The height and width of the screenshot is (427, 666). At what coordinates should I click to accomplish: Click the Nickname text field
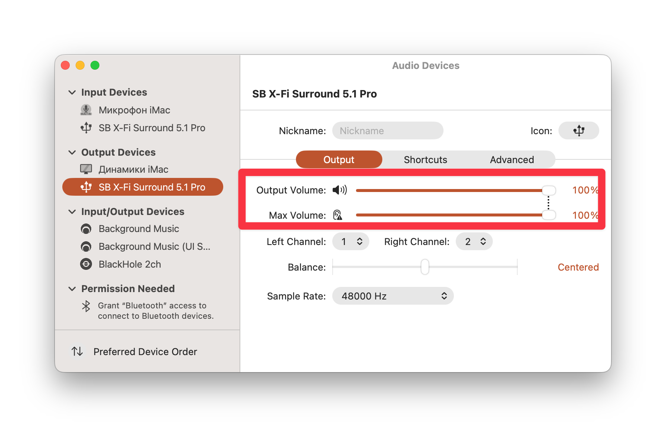388,131
